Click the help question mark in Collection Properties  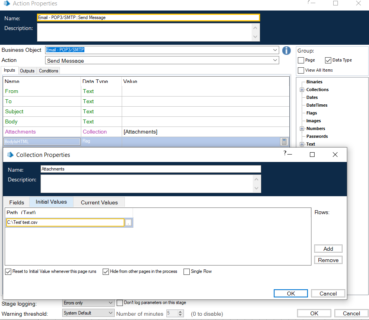tap(285, 153)
